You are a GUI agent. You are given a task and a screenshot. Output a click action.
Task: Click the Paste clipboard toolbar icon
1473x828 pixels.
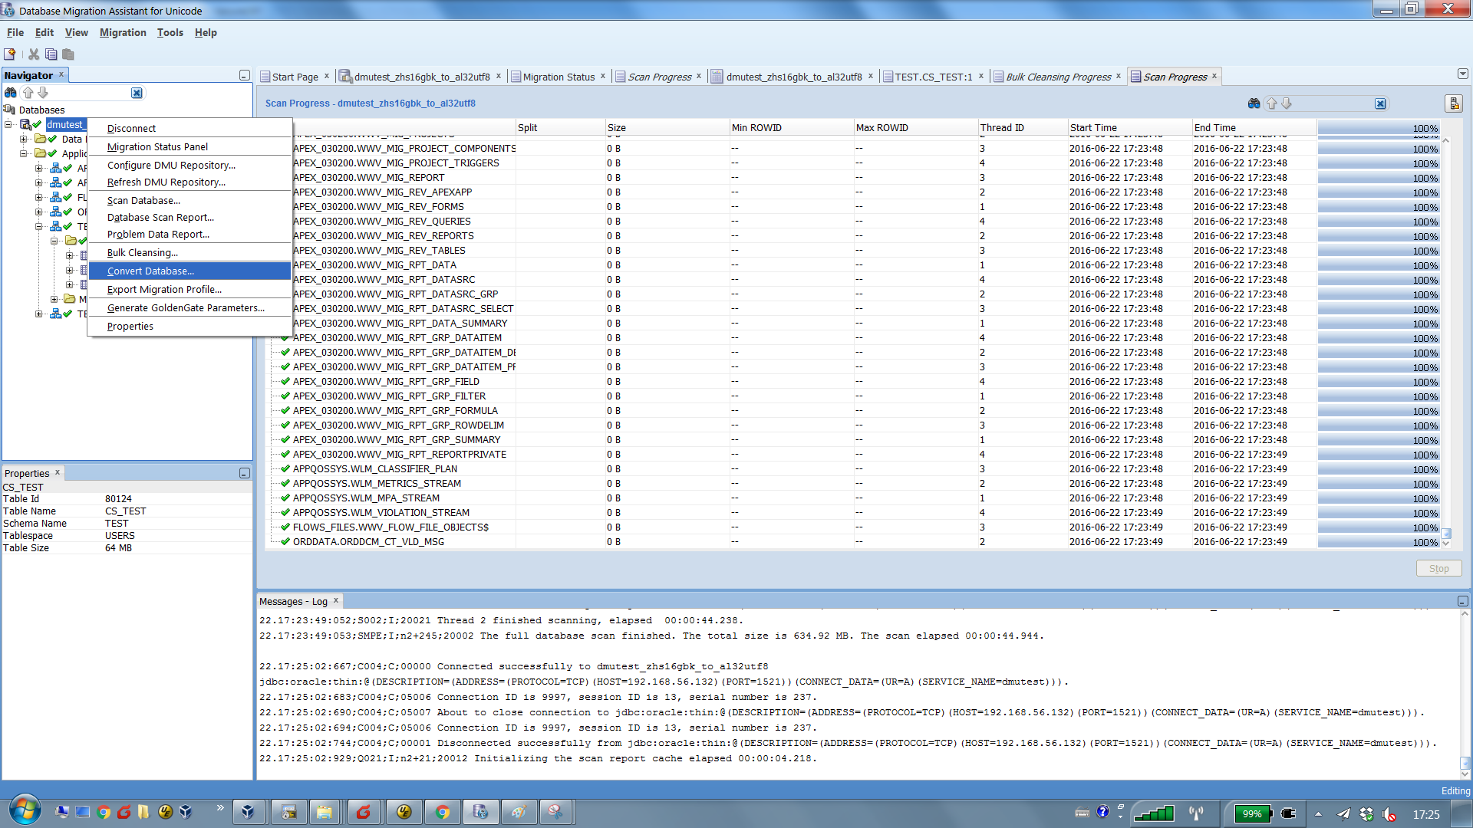click(x=68, y=54)
